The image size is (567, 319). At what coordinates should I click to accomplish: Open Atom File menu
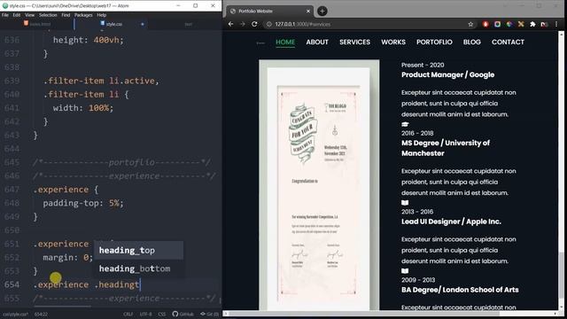(x=5, y=15)
